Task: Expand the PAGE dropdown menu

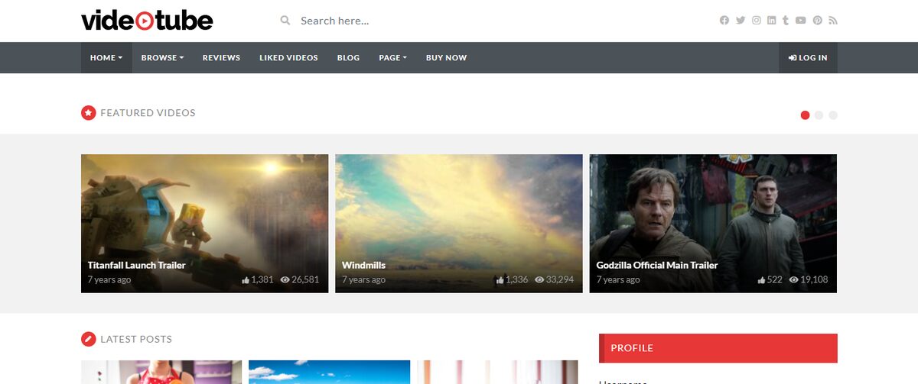Action: 392,58
